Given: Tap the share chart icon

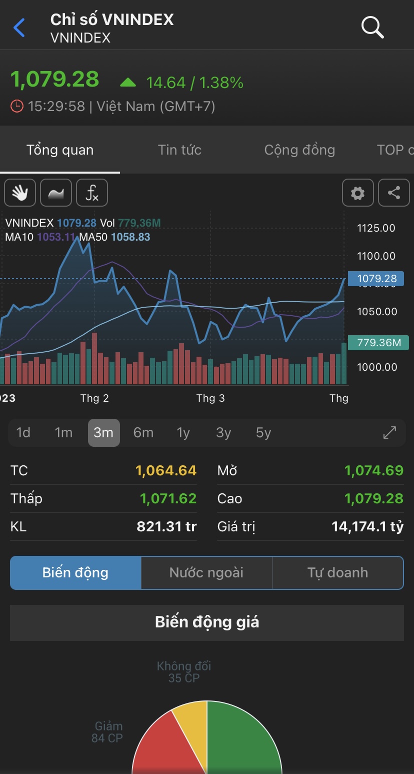Looking at the screenshot, I should [394, 193].
